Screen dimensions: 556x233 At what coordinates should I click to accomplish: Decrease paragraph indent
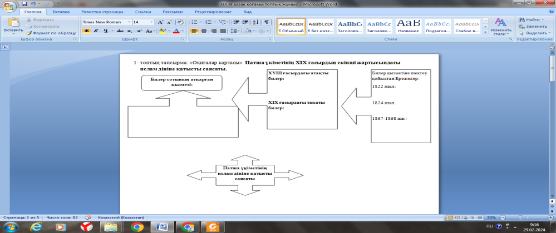pos(237,22)
